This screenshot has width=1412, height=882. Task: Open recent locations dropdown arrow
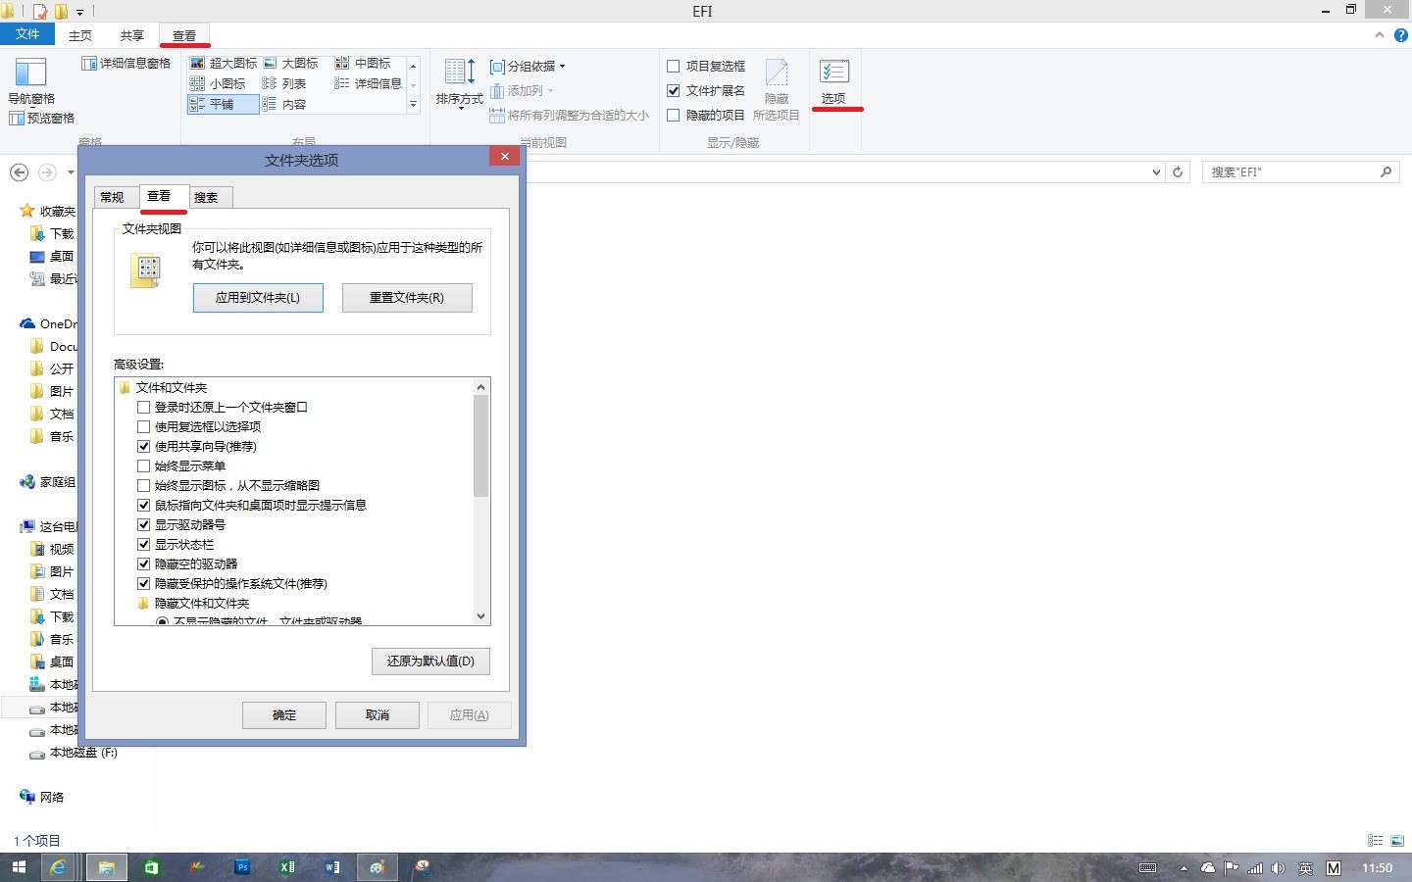[71, 172]
